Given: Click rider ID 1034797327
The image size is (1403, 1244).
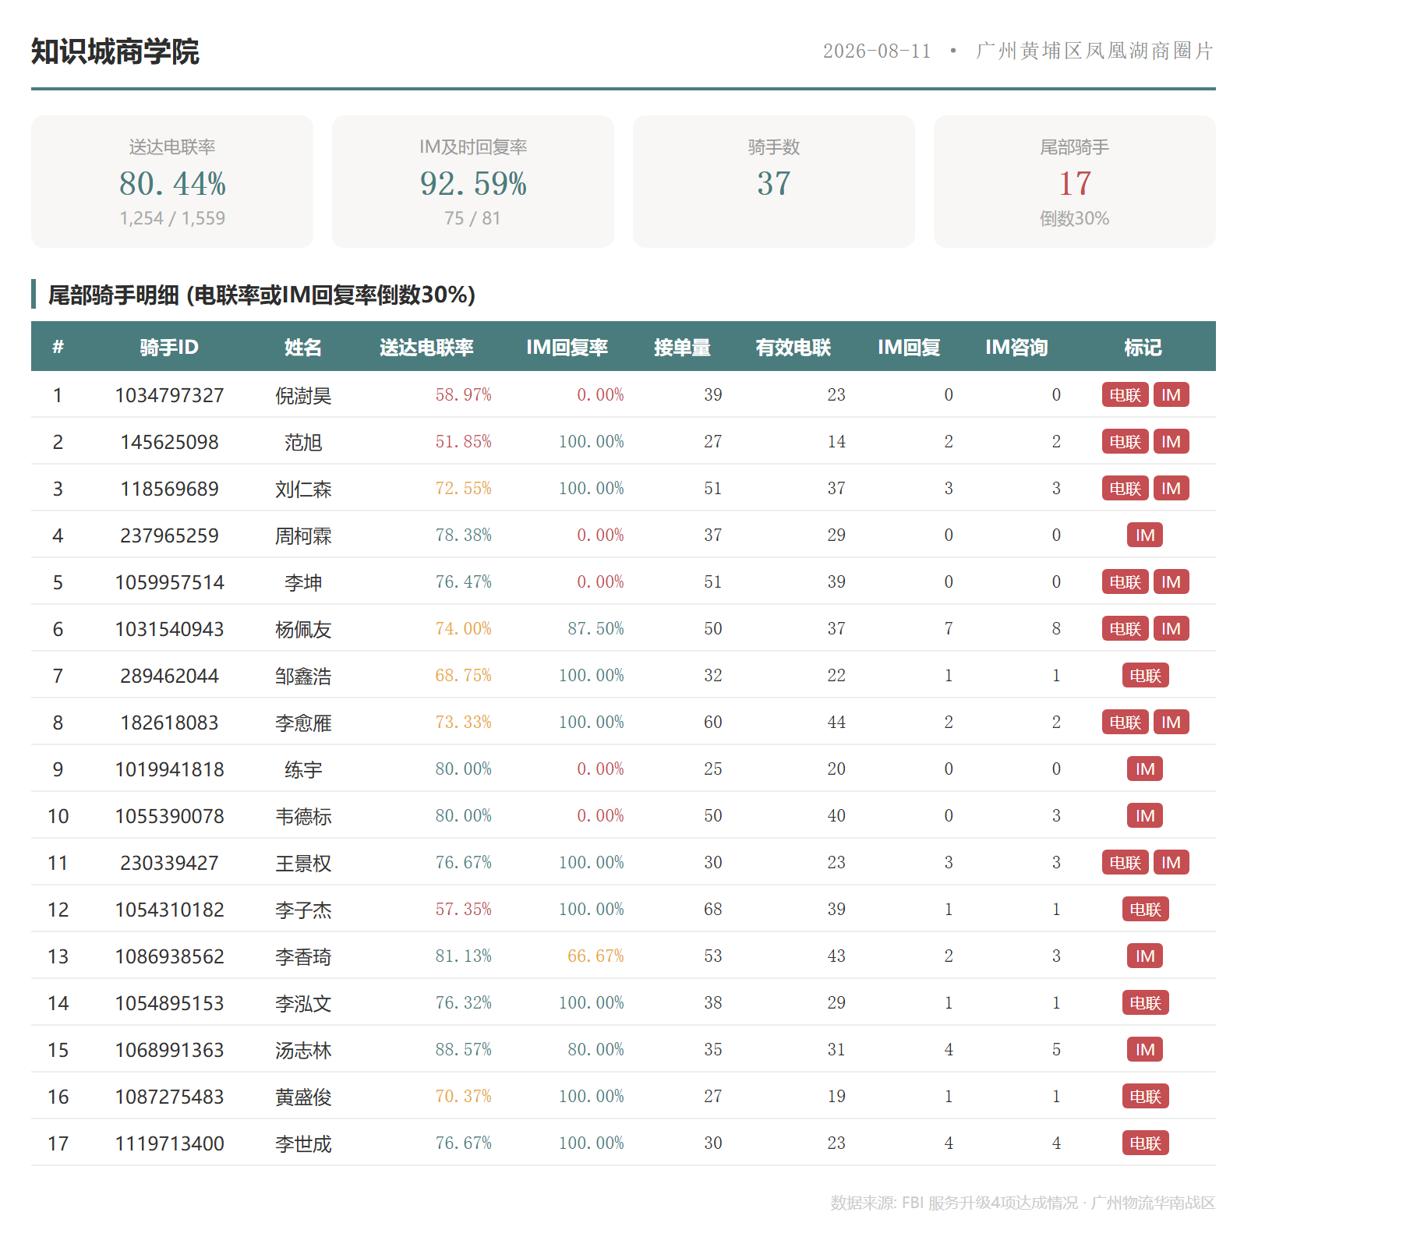Looking at the screenshot, I should click(169, 395).
